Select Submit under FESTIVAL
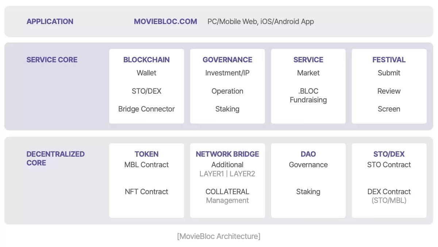 389,73
